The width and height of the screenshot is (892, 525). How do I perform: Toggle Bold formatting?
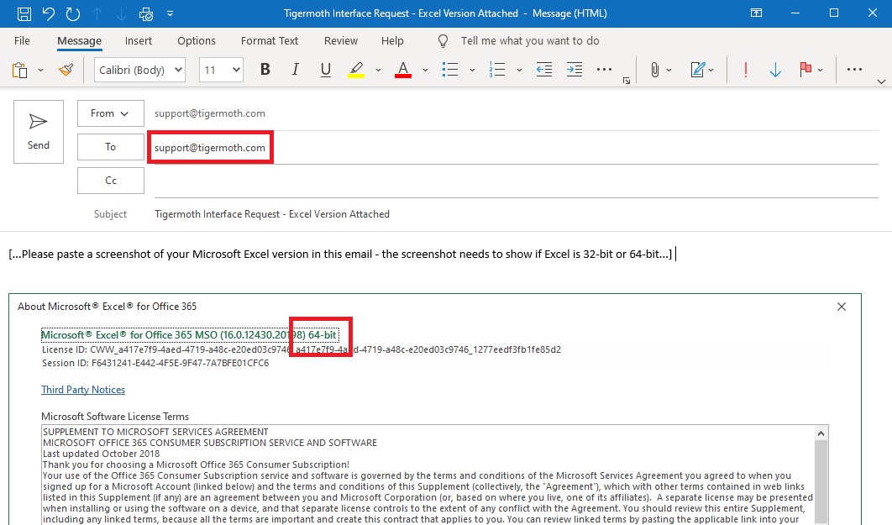(x=265, y=70)
